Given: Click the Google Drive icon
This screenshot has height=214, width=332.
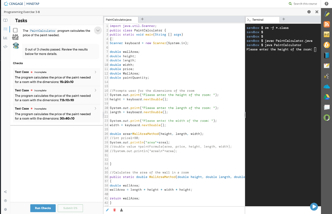Looking at the screenshot, I should point(326,97).
